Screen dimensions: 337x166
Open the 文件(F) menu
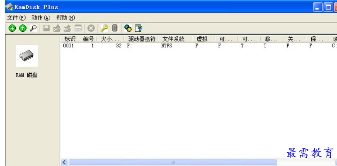click(17, 18)
